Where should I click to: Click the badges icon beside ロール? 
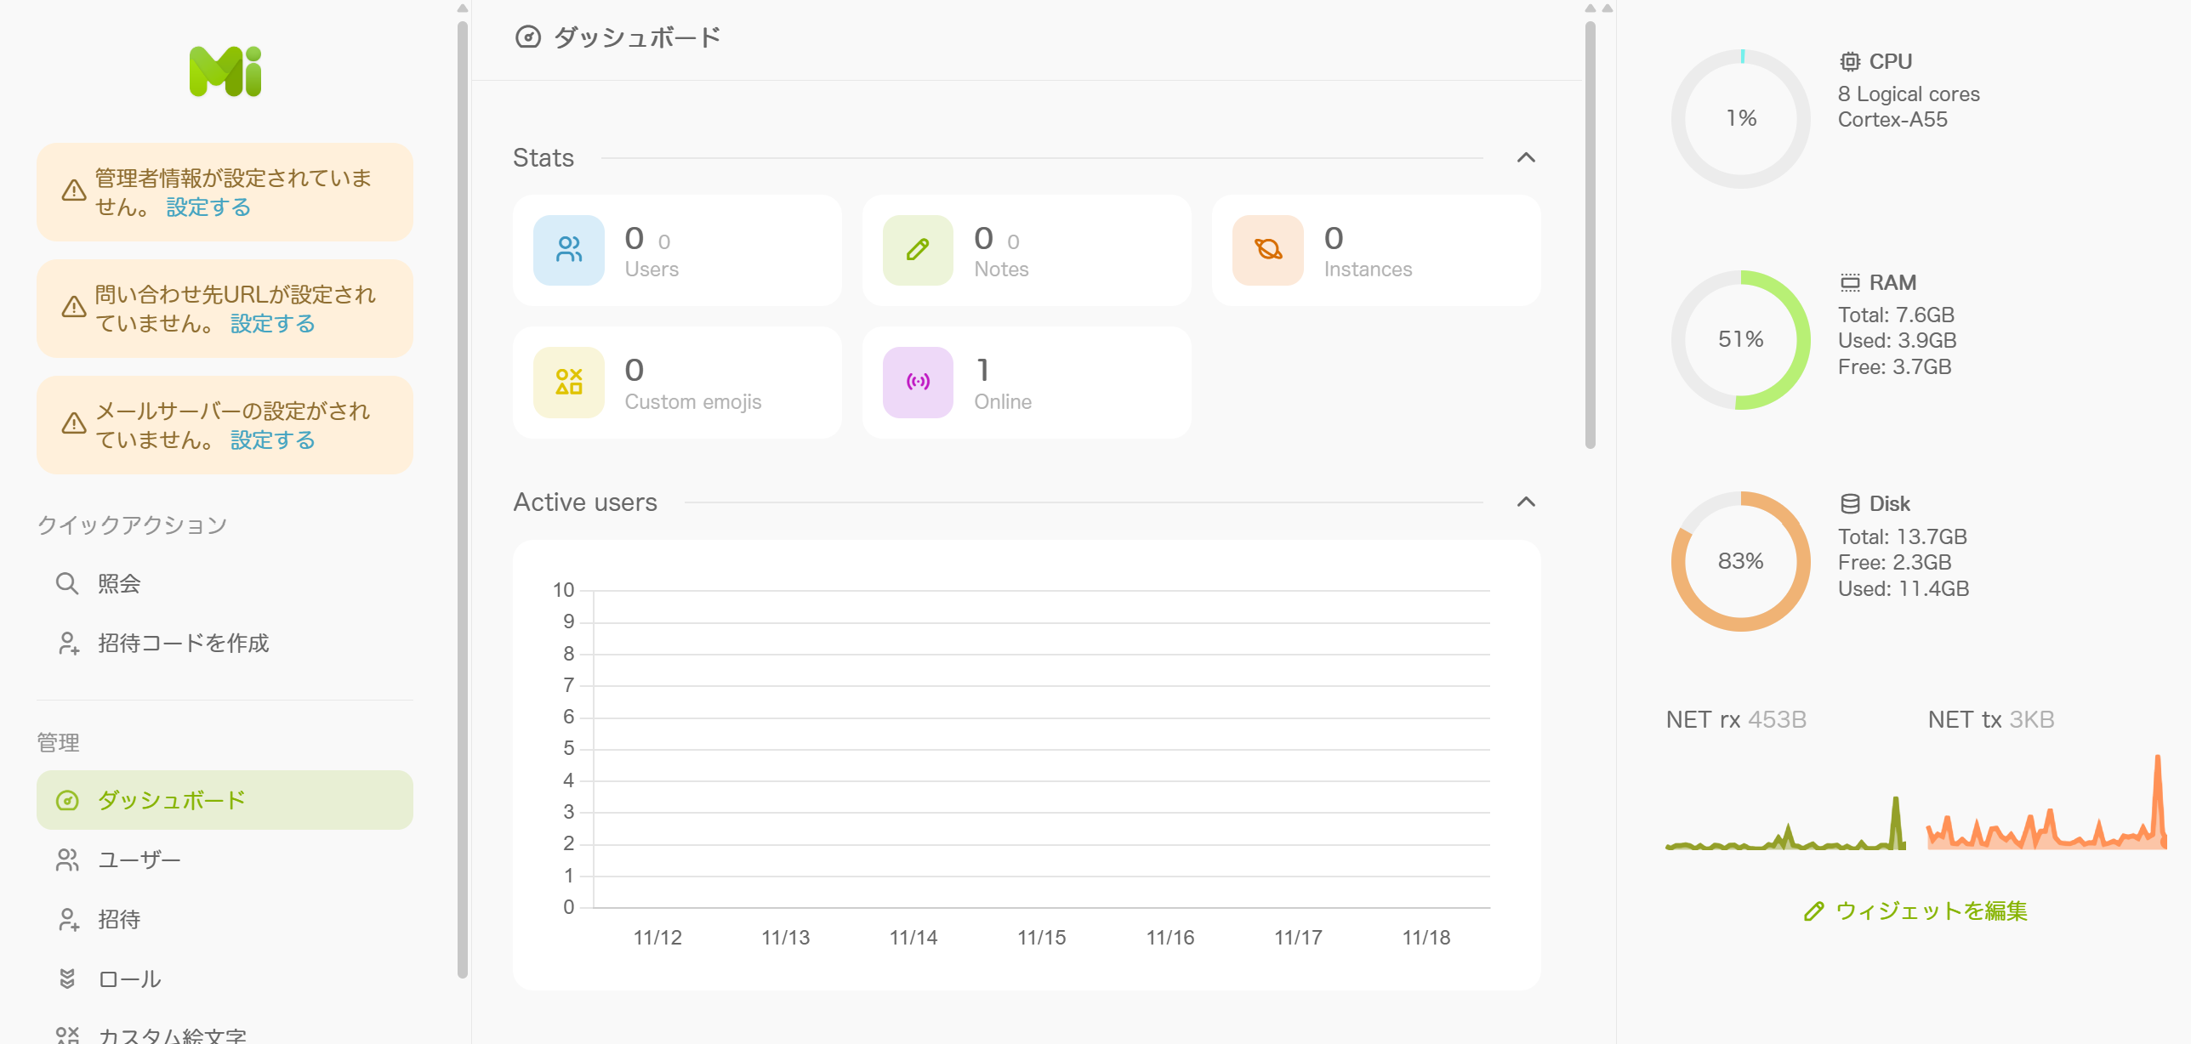tap(67, 979)
